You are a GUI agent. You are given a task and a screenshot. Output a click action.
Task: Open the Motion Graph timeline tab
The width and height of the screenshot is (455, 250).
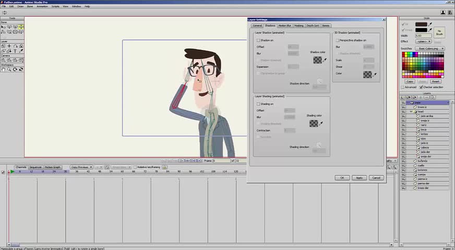point(53,167)
